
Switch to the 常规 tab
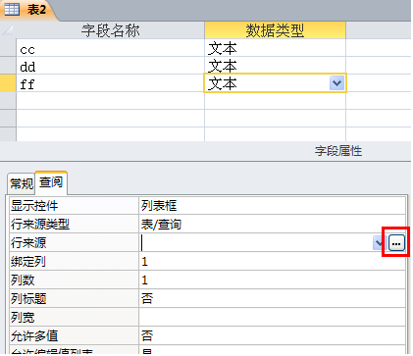tap(22, 183)
